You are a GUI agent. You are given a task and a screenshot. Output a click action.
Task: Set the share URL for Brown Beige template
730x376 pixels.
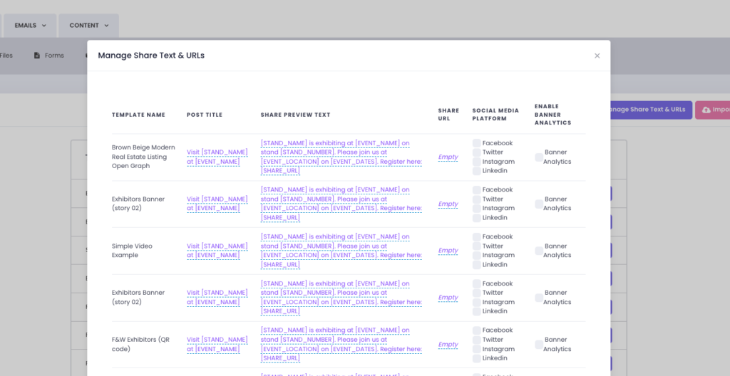point(448,157)
